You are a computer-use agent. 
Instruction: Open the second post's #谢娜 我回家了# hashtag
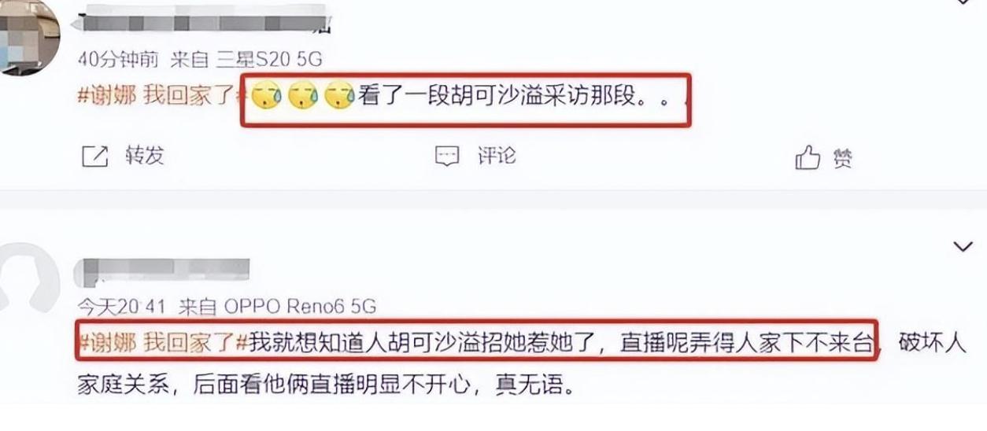164,343
